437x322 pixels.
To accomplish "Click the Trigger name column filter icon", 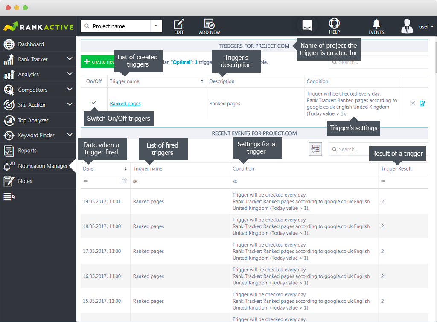I will pyautogui.click(x=135, y=181).
